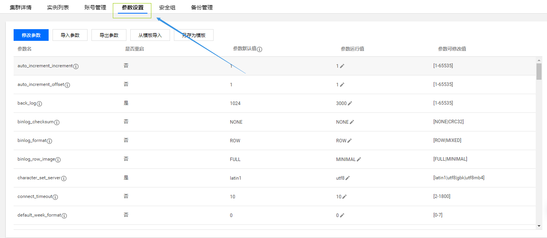Screen dimensions: 547x238
Task: Click allowed range [NONE|CRC32]
Action: [448, 122]
